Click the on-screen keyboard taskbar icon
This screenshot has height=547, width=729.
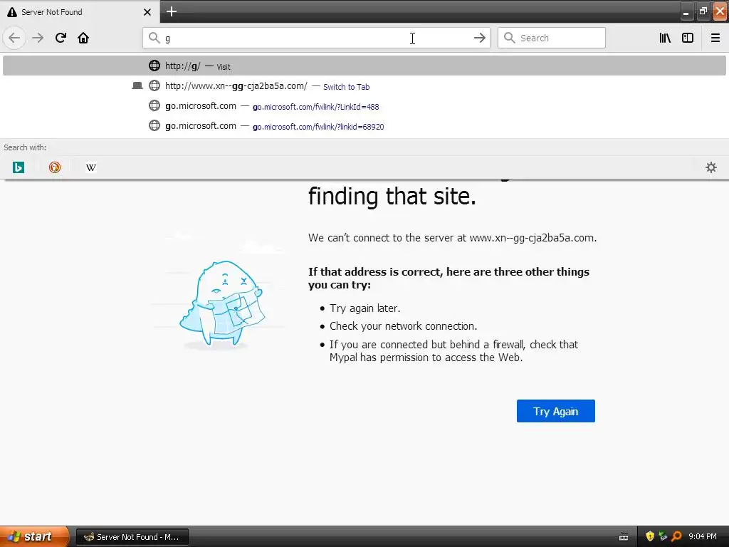624,537
